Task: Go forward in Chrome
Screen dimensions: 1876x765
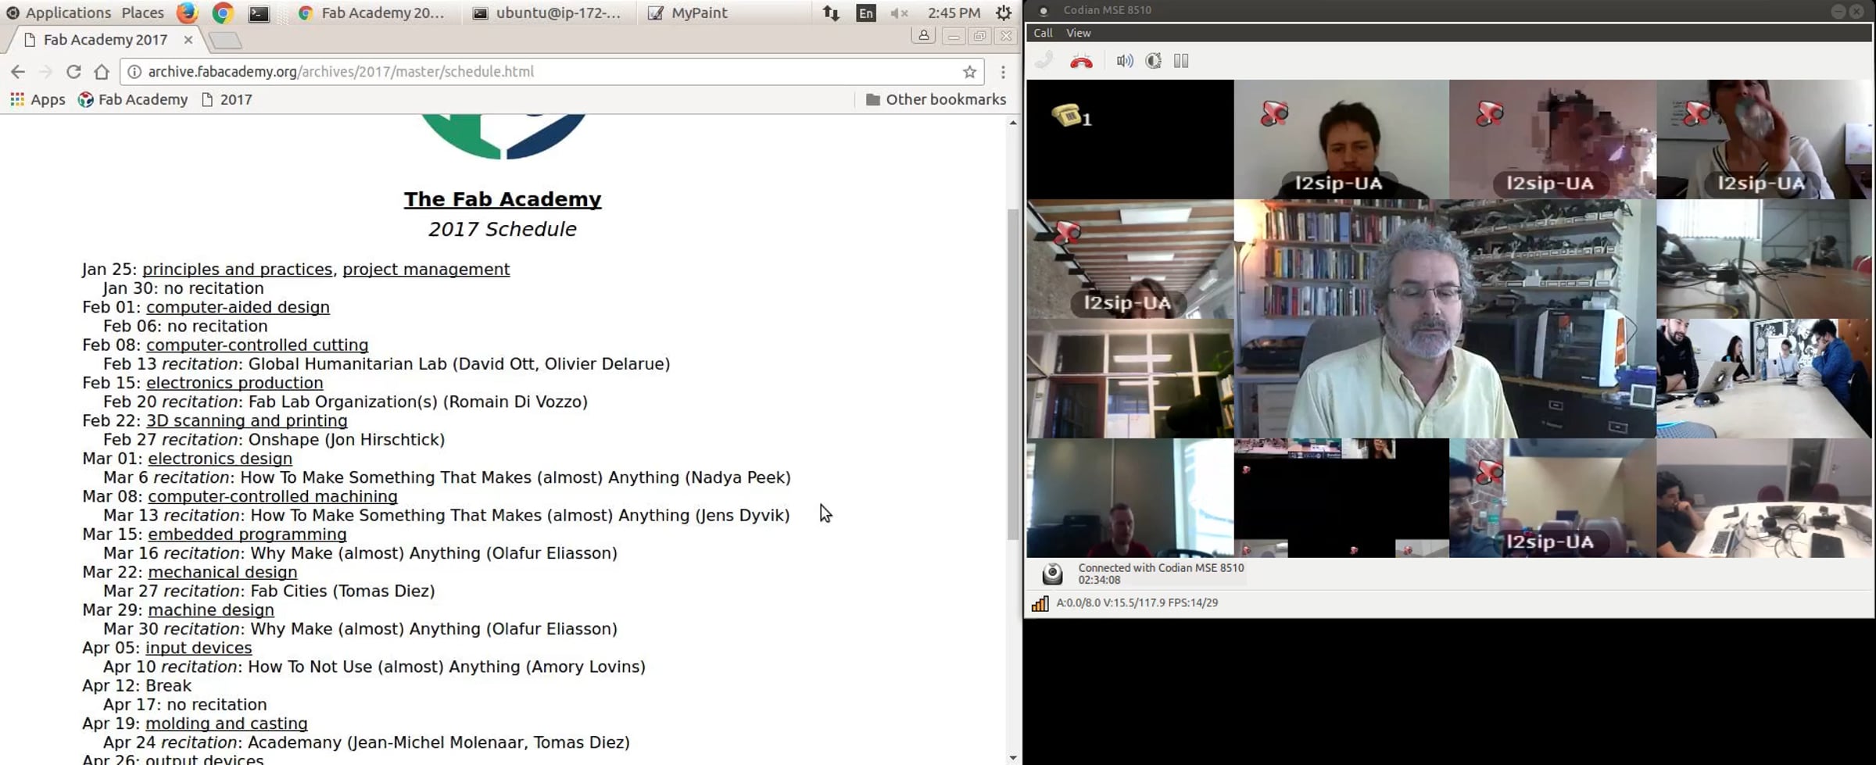Action: (x=45, y=72)
